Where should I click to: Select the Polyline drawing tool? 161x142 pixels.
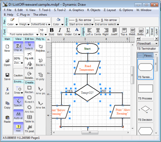click(x=40, y=48)
